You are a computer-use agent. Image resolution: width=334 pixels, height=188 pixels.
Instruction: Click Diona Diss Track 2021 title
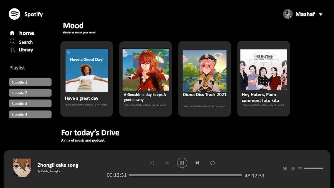(205, 95)
